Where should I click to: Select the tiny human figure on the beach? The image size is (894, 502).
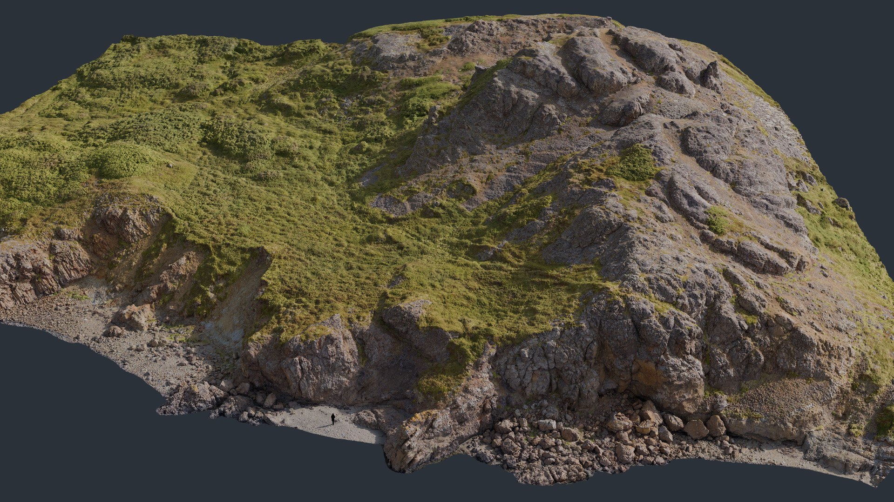(x=333, y=419)
